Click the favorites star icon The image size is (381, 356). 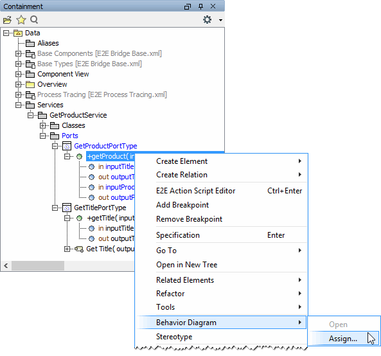(21, 20)
